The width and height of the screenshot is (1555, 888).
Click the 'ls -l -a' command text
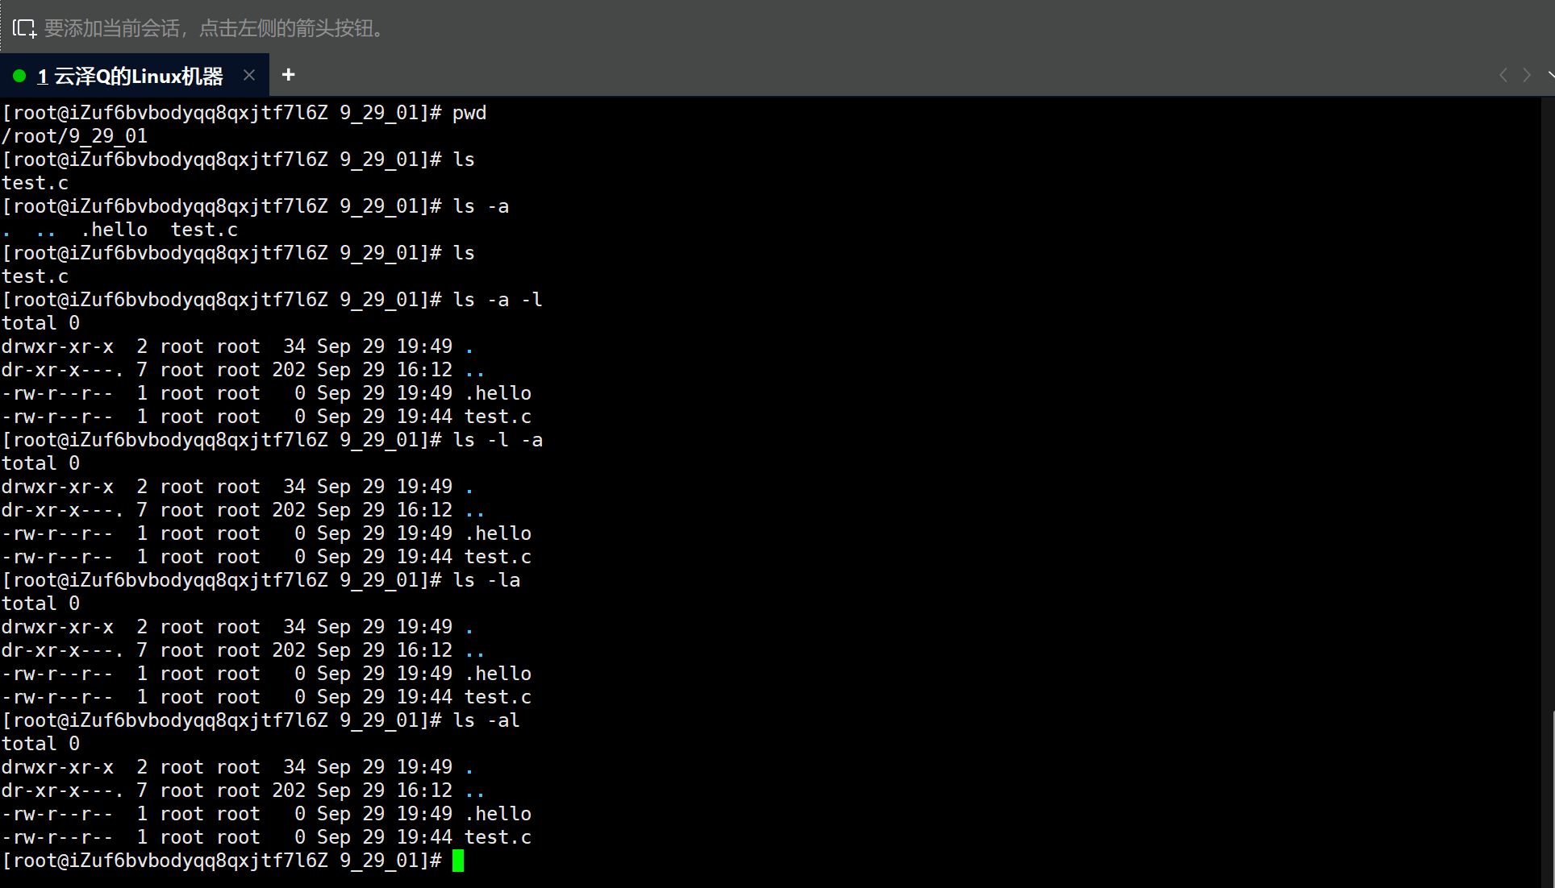[498, 440]
